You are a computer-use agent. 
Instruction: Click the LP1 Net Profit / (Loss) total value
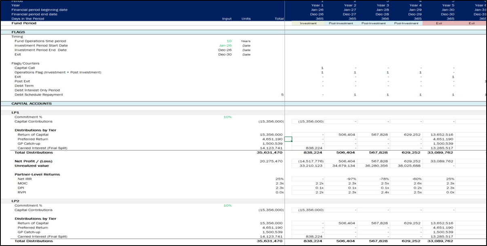tap(271, 161)
